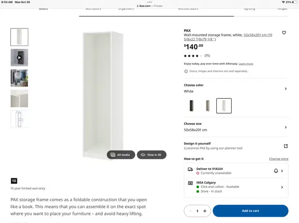Open All media gallery

click(x=121, y=155)
